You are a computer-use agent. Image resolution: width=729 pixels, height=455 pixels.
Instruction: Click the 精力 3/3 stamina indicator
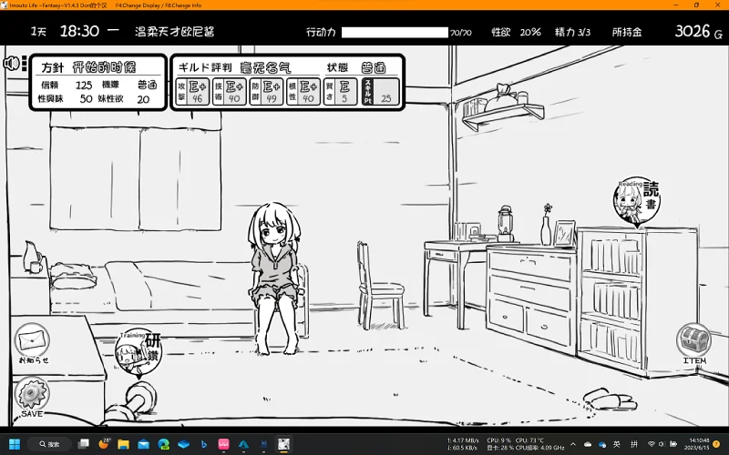click(572, 32)
